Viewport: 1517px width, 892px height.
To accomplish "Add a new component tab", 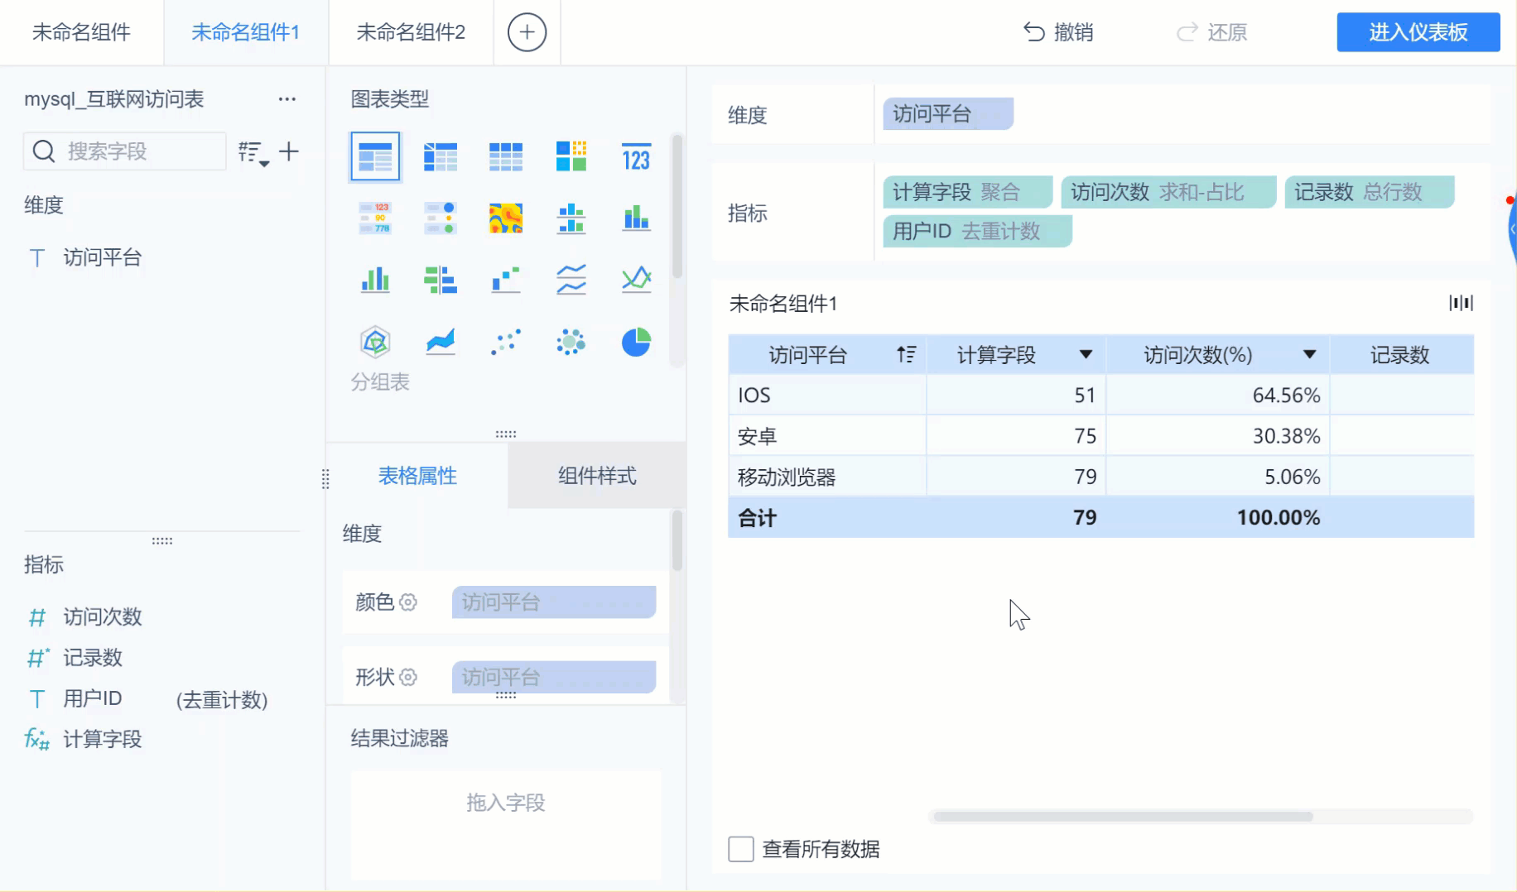I will click(527, 32).
